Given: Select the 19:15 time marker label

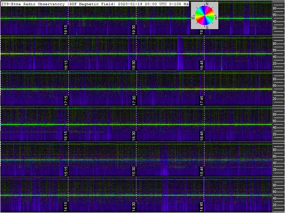Looking at the screenshot, I should [66, 30].
